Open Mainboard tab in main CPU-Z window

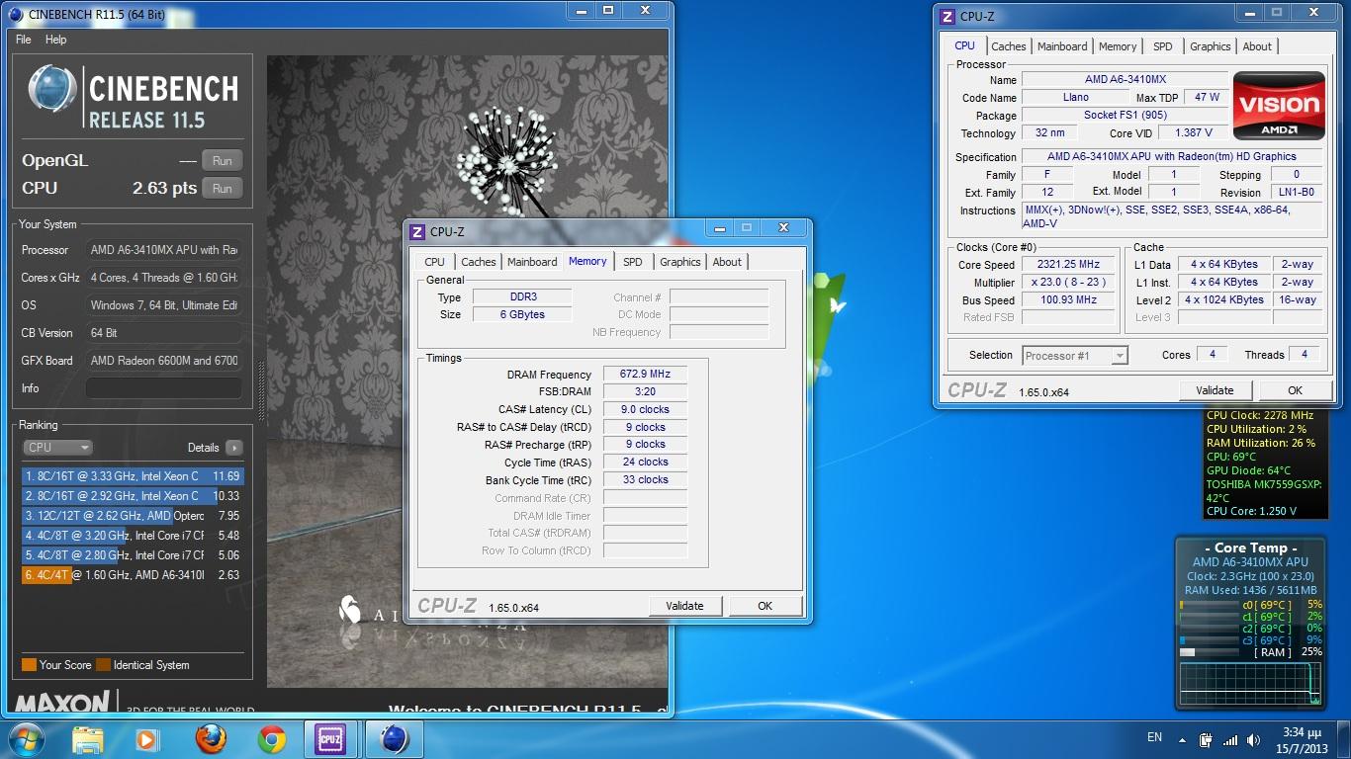(x=1062, y=46)
